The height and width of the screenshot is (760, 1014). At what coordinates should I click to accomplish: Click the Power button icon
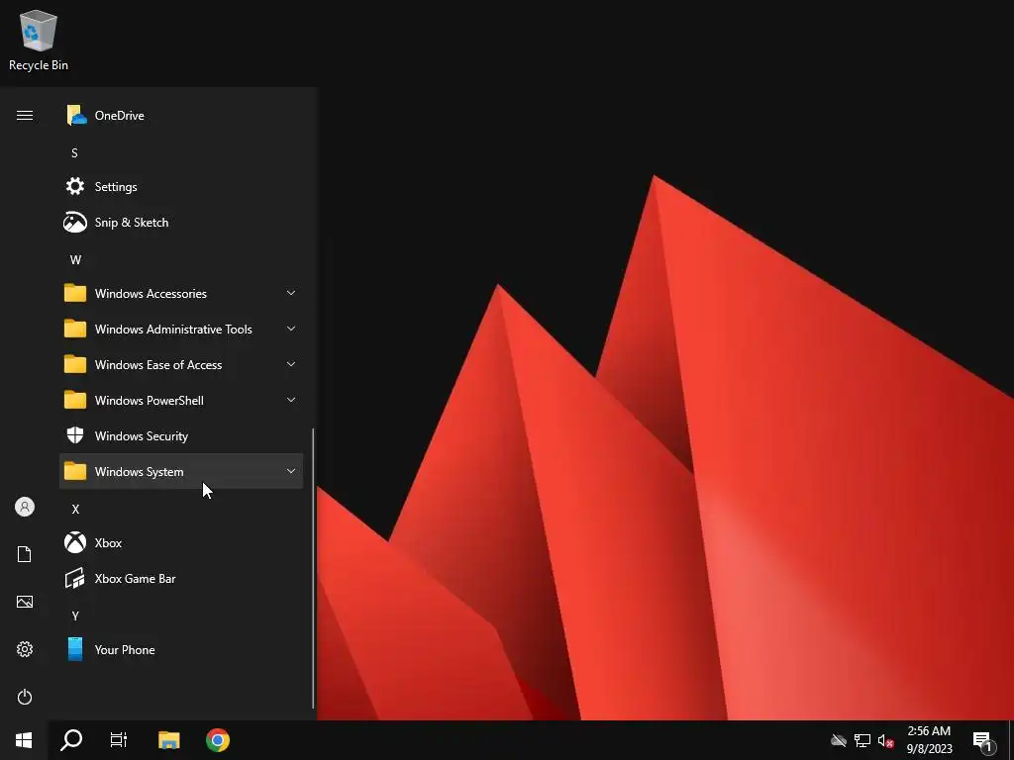[x=25, y=697]
